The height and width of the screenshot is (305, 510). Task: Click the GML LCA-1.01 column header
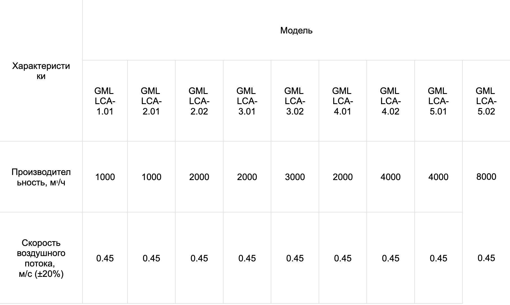[x=105, y=101]
